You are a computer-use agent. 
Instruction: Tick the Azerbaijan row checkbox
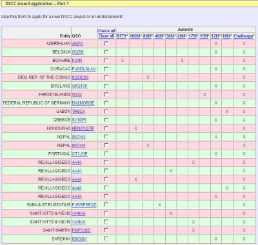pyautogui.click(x=106, y=43)
